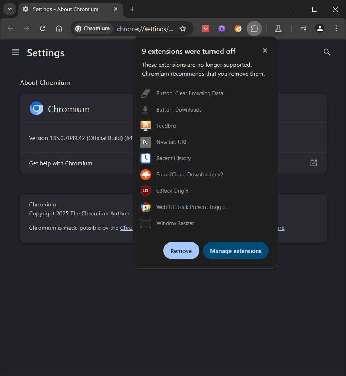346x376 pixels.
Task: Select "uBlock Origin" extension name
Action: click(172, 191)
